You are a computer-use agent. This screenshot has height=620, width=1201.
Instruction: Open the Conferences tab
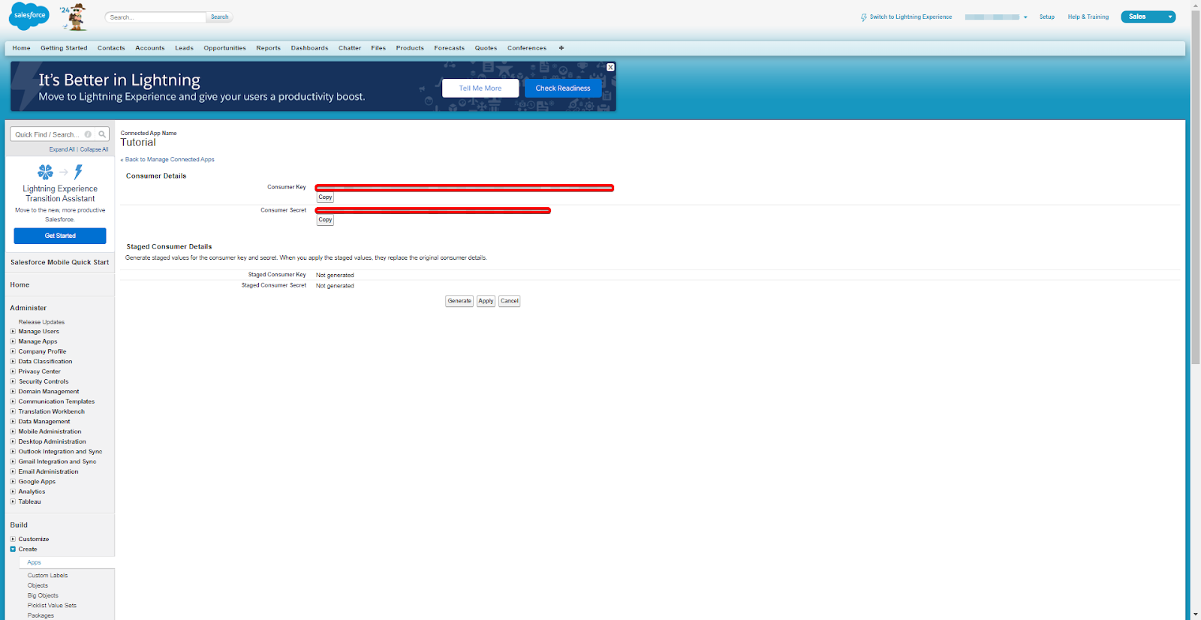527,48
